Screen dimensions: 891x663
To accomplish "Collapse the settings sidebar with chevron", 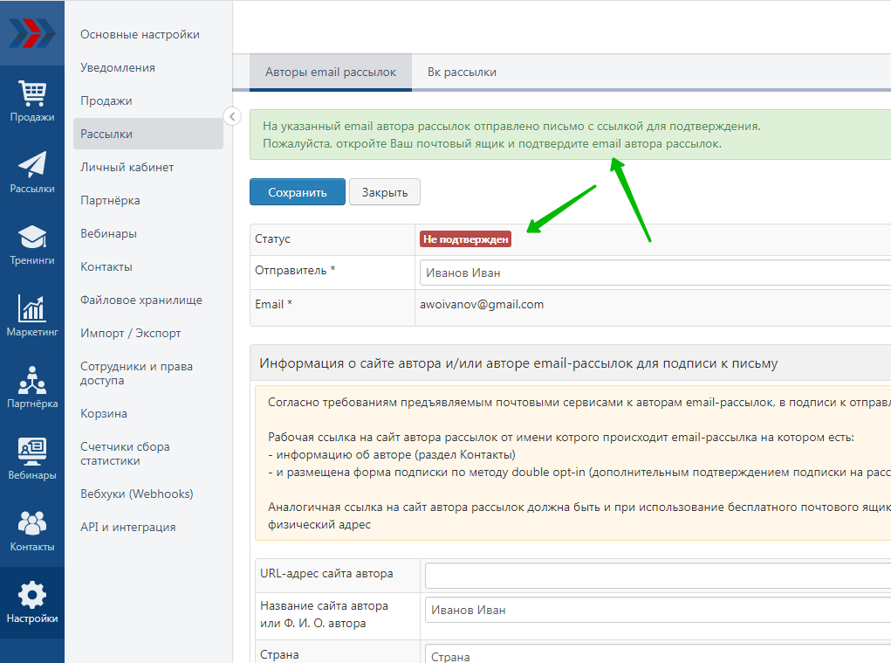I will tap(231, 116).
